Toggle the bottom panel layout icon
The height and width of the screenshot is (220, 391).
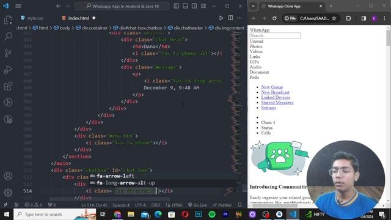coord(185,6)
